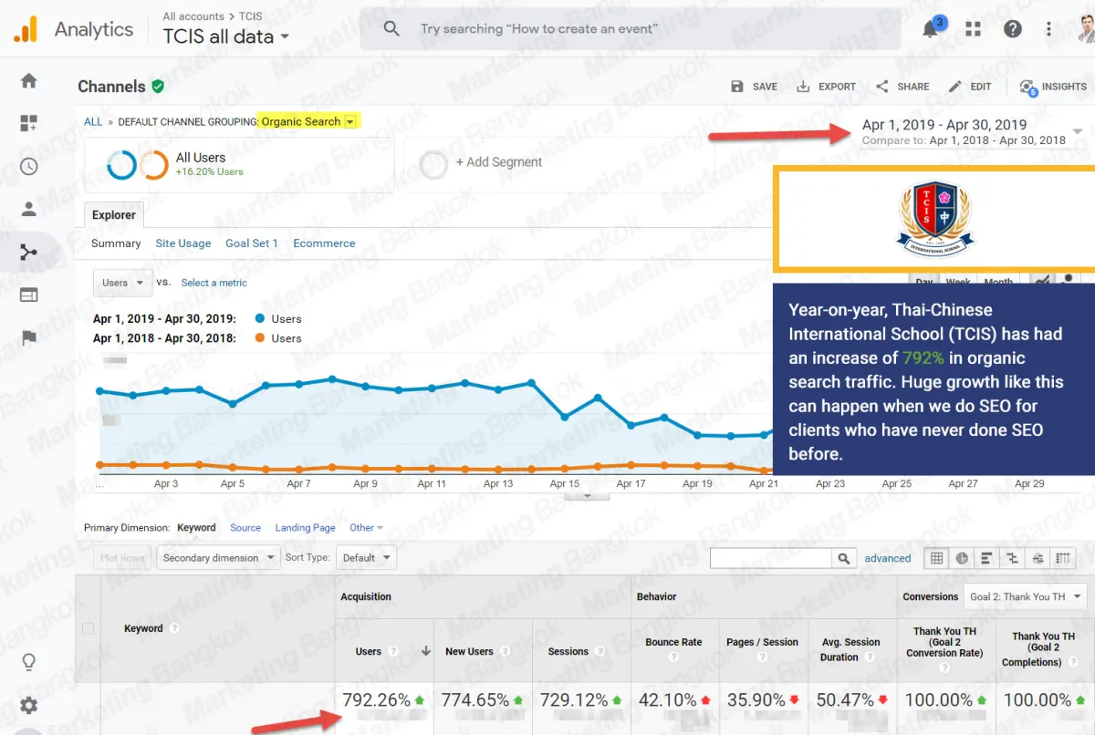Choose Keyword as primary dimension

coord(196,528)
